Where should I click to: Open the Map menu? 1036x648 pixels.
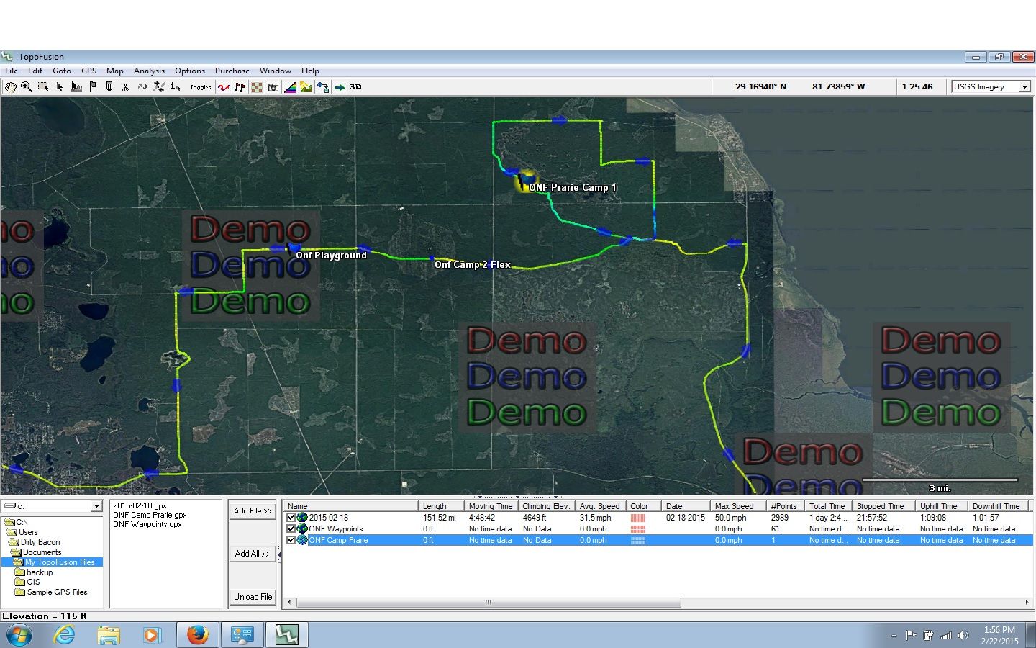(x=115, y=71)
